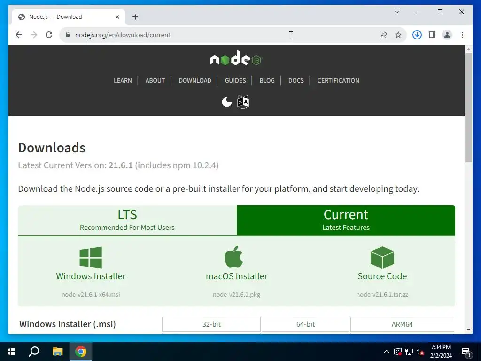The image size is (481, 361).
Task: Open the BLOG nav item
Action: 267,80
